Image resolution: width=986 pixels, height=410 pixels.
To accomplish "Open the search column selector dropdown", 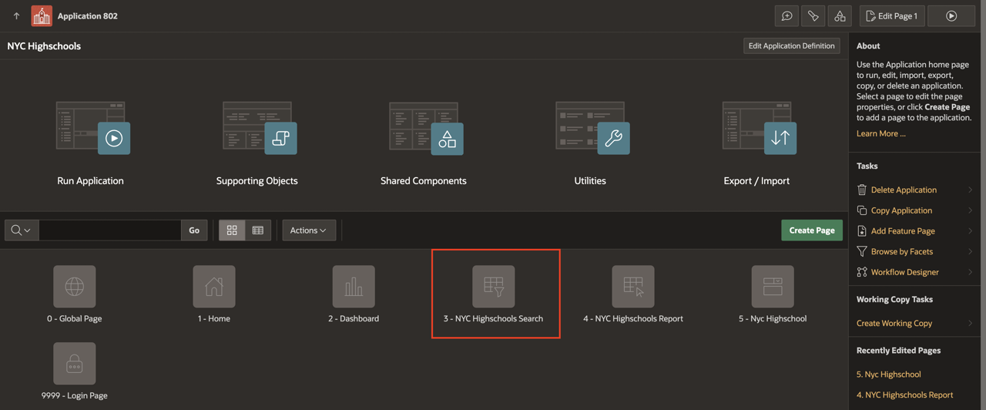I will (21, 230).
